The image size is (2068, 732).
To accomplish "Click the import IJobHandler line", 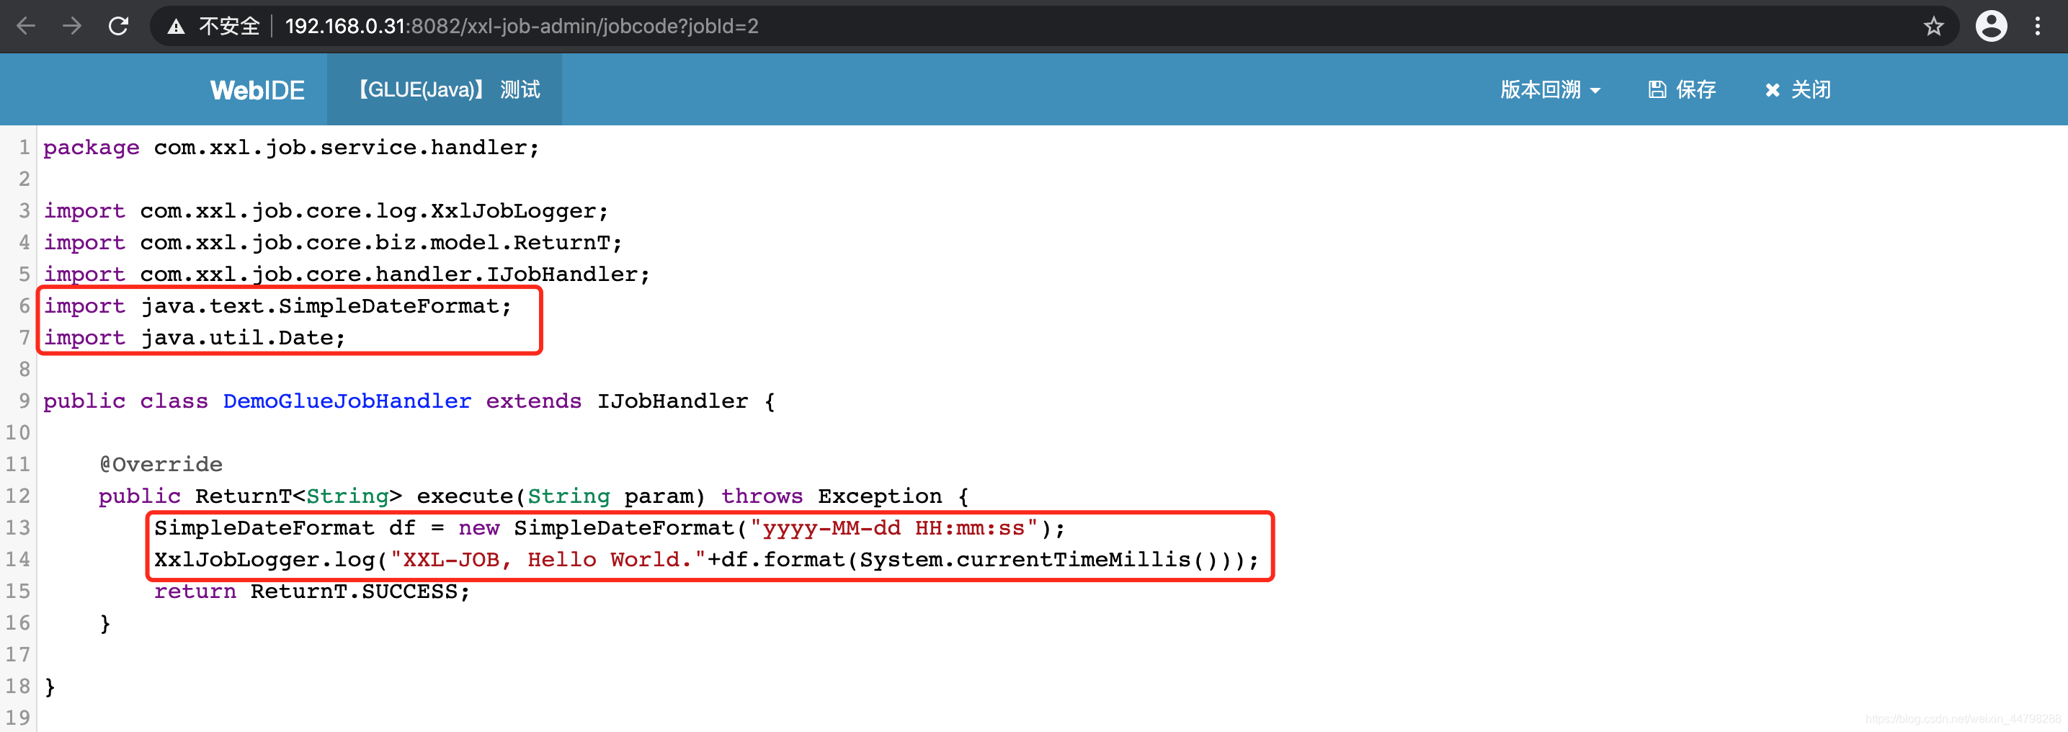I will pyautogui.click(x=347, y=274).
